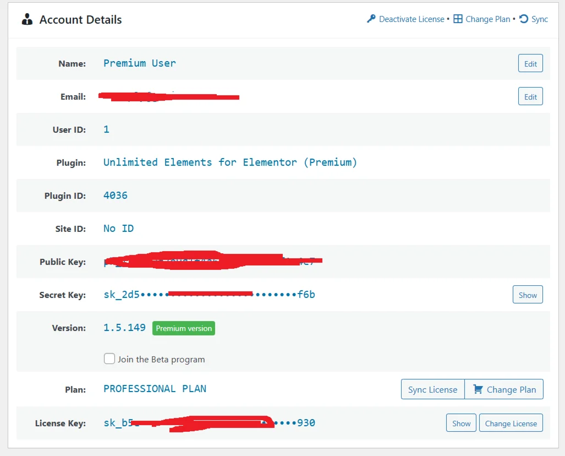The image size is (565, 456).
Task: Select Plugin ID value 4036
Action: pos(116,196)
